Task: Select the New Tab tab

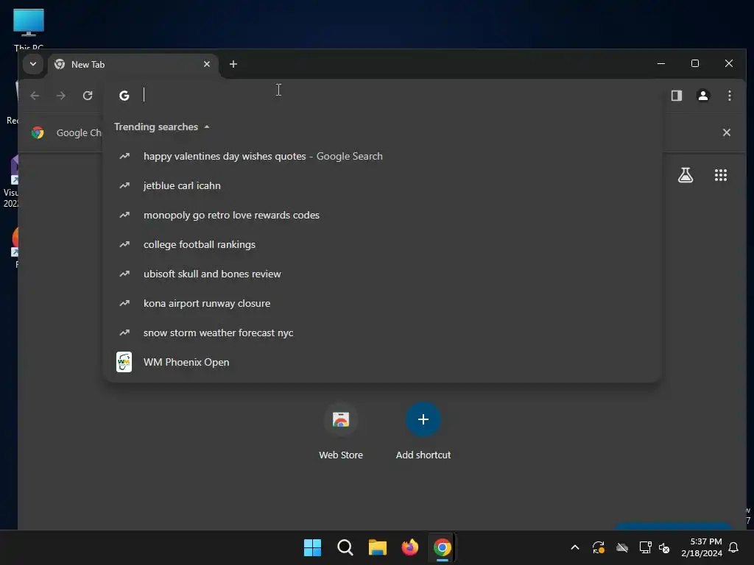Action: tap(133, 65)
